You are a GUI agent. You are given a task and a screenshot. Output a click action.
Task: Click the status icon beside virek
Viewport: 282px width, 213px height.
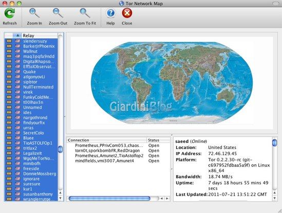[9, 92]
